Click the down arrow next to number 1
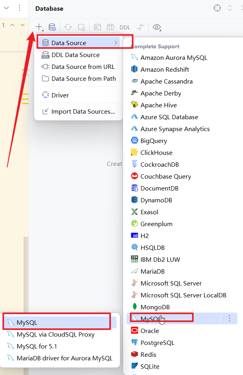This screenshot has height=375, width=243. click(23, 25)
